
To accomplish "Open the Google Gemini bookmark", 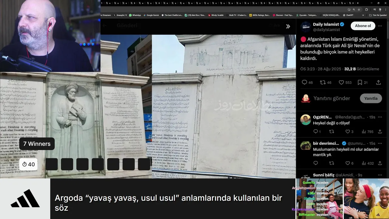I will (151, 15).
